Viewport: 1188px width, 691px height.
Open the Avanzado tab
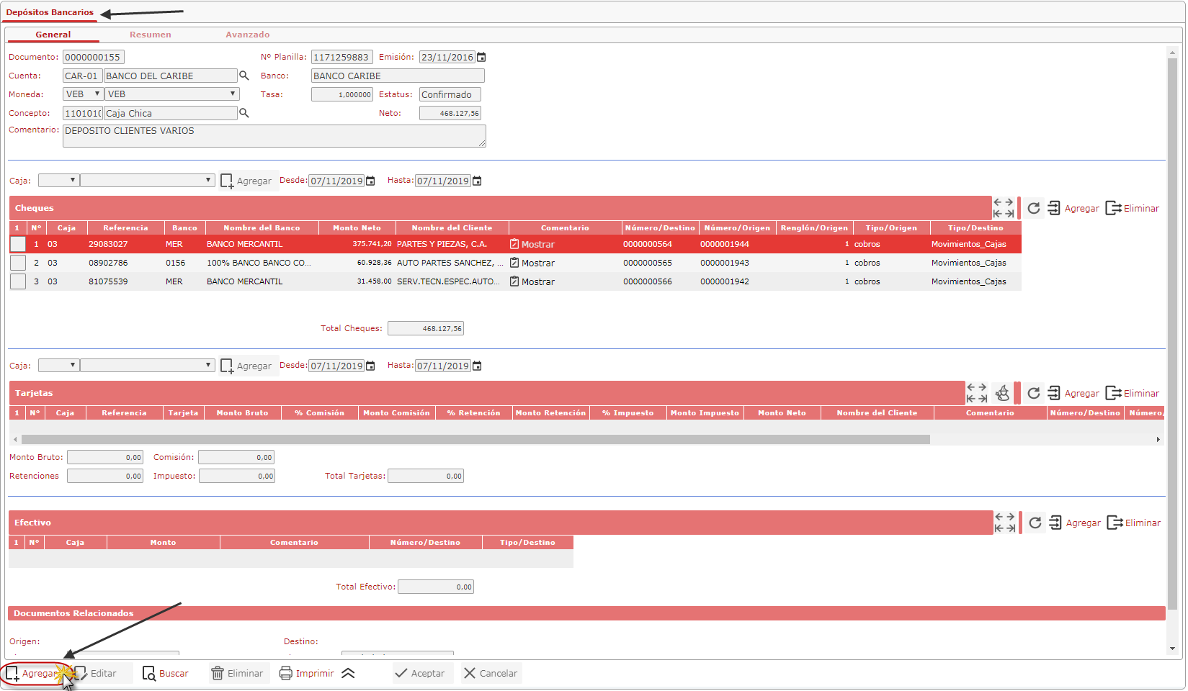pyautogui.click(x=247, y=35)
